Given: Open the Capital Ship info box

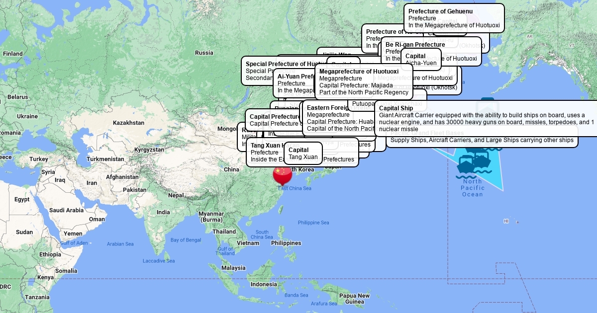Looking at the screenshot, I should [485, 118].
